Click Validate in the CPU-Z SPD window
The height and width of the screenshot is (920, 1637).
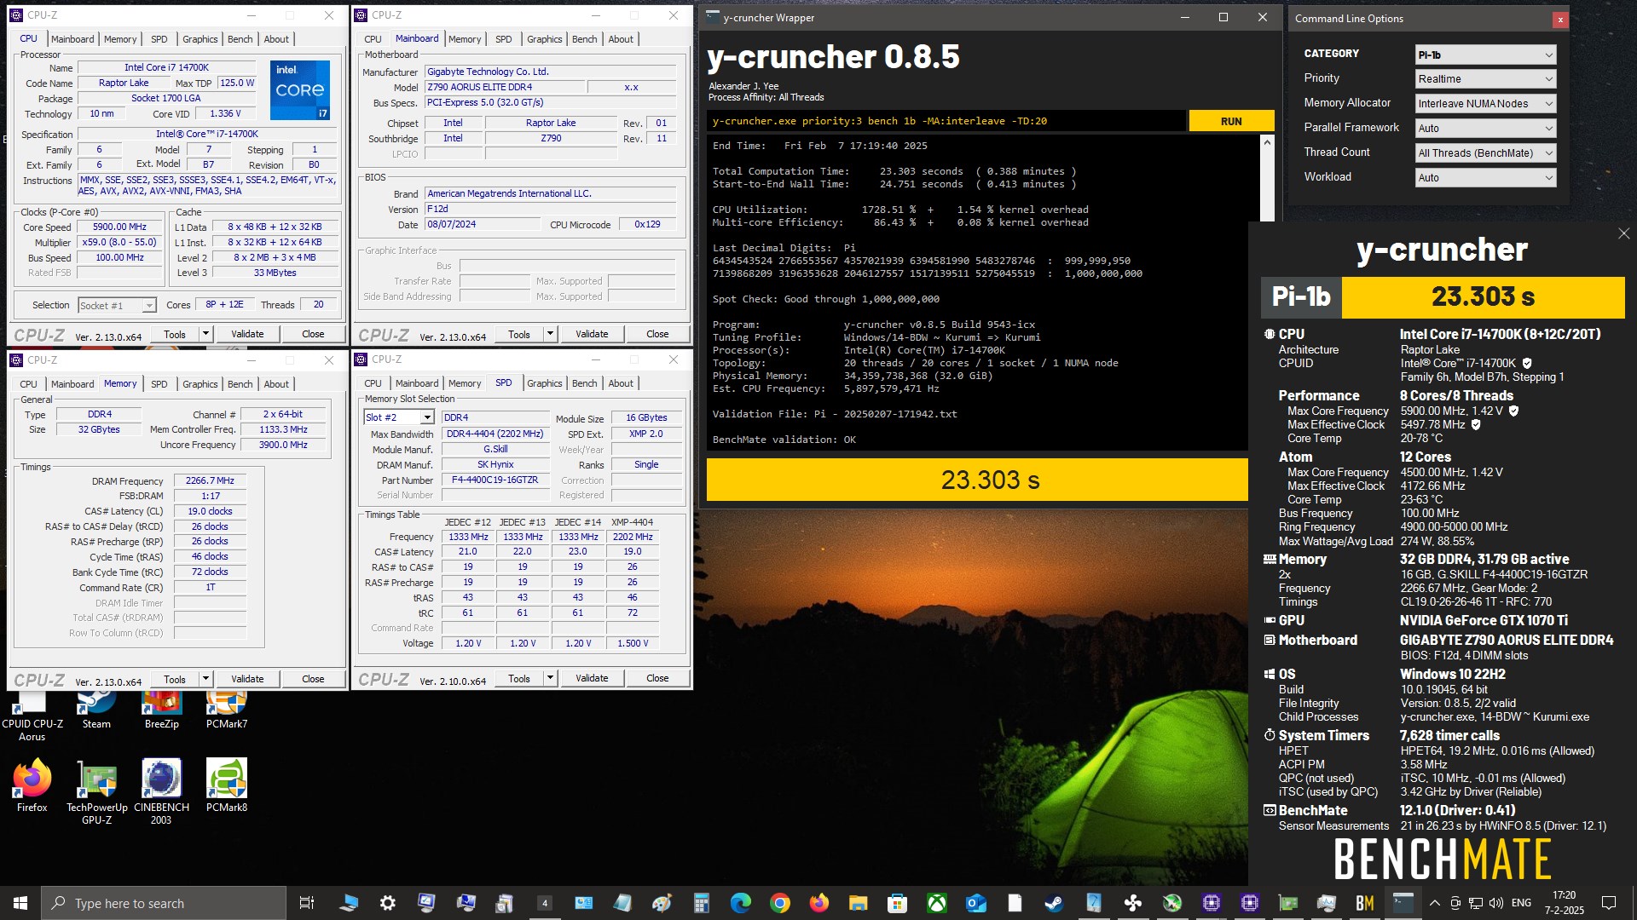pos(592,678)
